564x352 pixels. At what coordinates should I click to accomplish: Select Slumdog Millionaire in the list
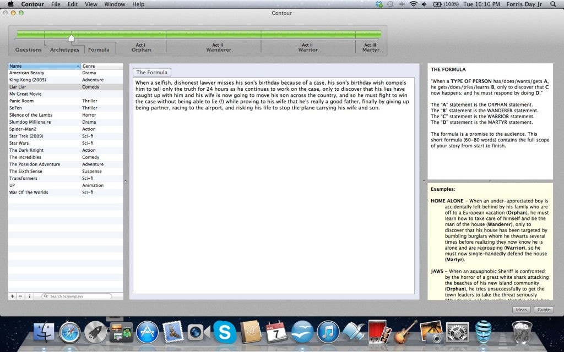66,122
